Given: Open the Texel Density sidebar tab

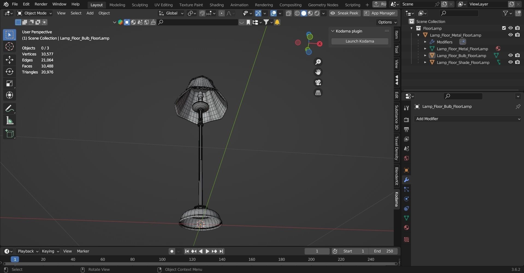Looking at the screenshot, I should tap(396, 148).
